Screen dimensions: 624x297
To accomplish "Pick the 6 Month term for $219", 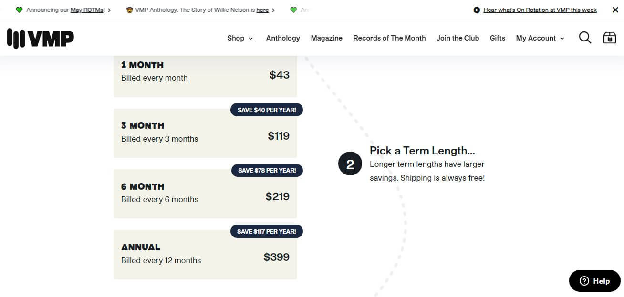I will (205, 194).
